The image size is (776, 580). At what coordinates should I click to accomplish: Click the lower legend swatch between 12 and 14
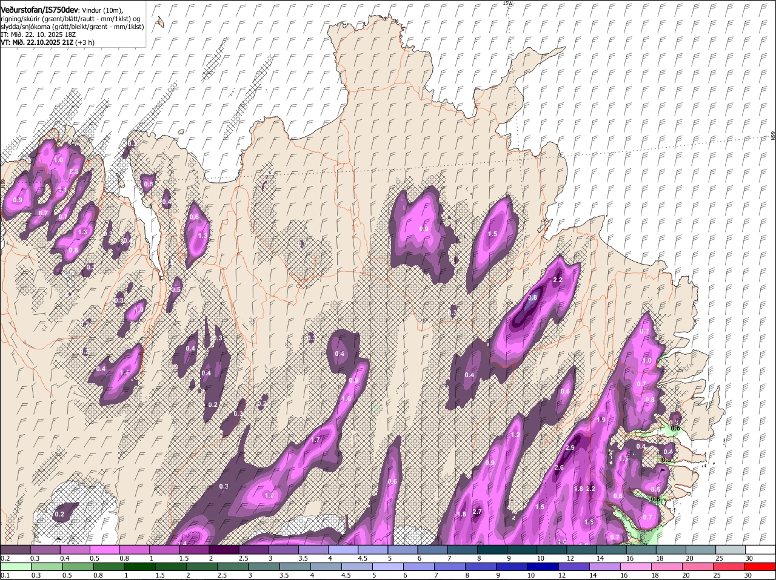pos(575,566)
